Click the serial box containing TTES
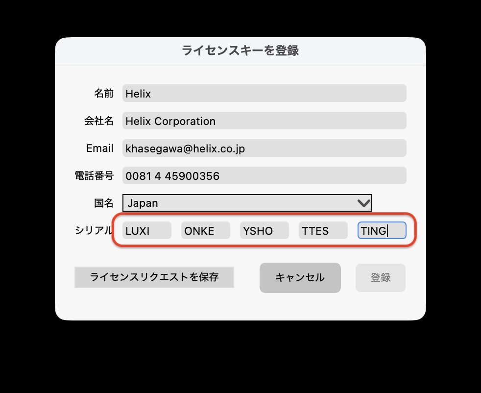The width and height of the screenshot is (481, 393). [x=323, y=230]
